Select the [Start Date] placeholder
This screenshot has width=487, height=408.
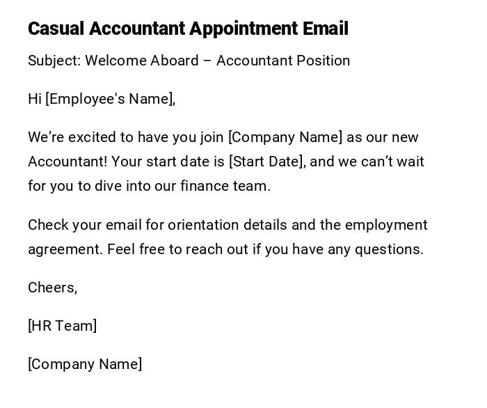(266, 162)
